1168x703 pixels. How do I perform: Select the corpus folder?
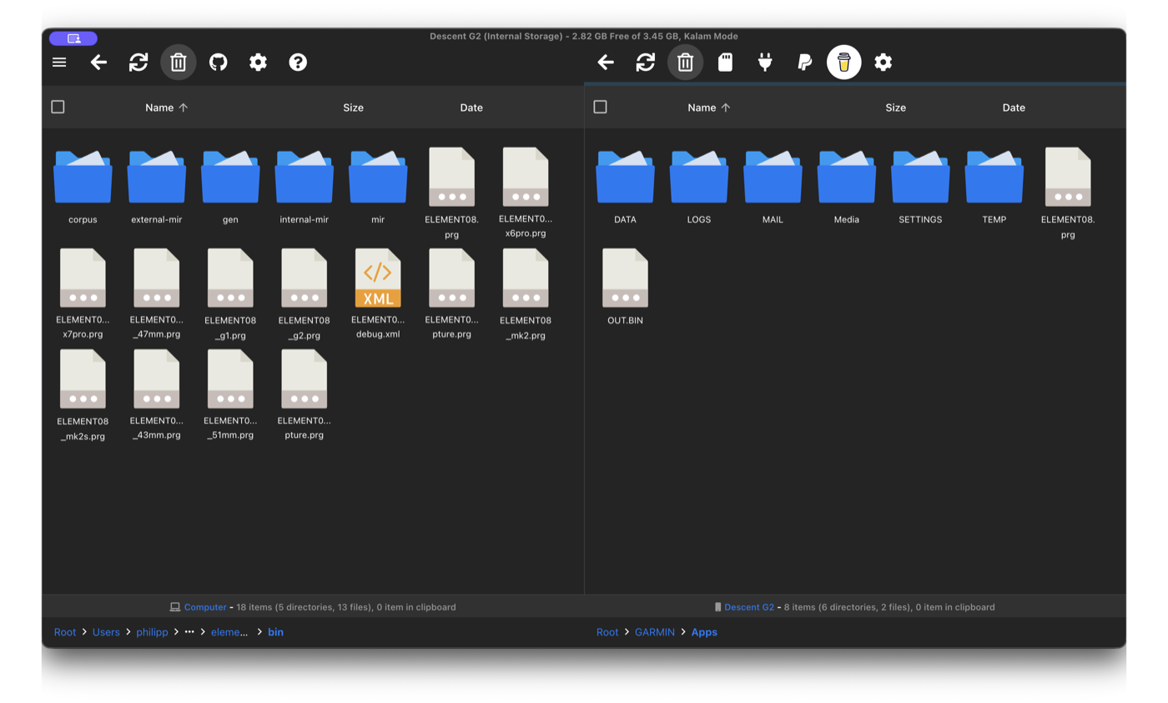83,187
